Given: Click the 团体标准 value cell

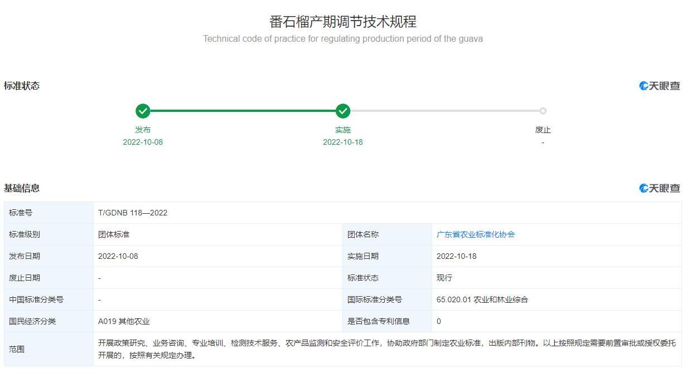Looking at the screenshot, I should coord(114,234).
